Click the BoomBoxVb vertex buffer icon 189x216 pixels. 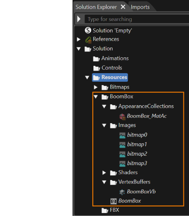click(122, 192)
